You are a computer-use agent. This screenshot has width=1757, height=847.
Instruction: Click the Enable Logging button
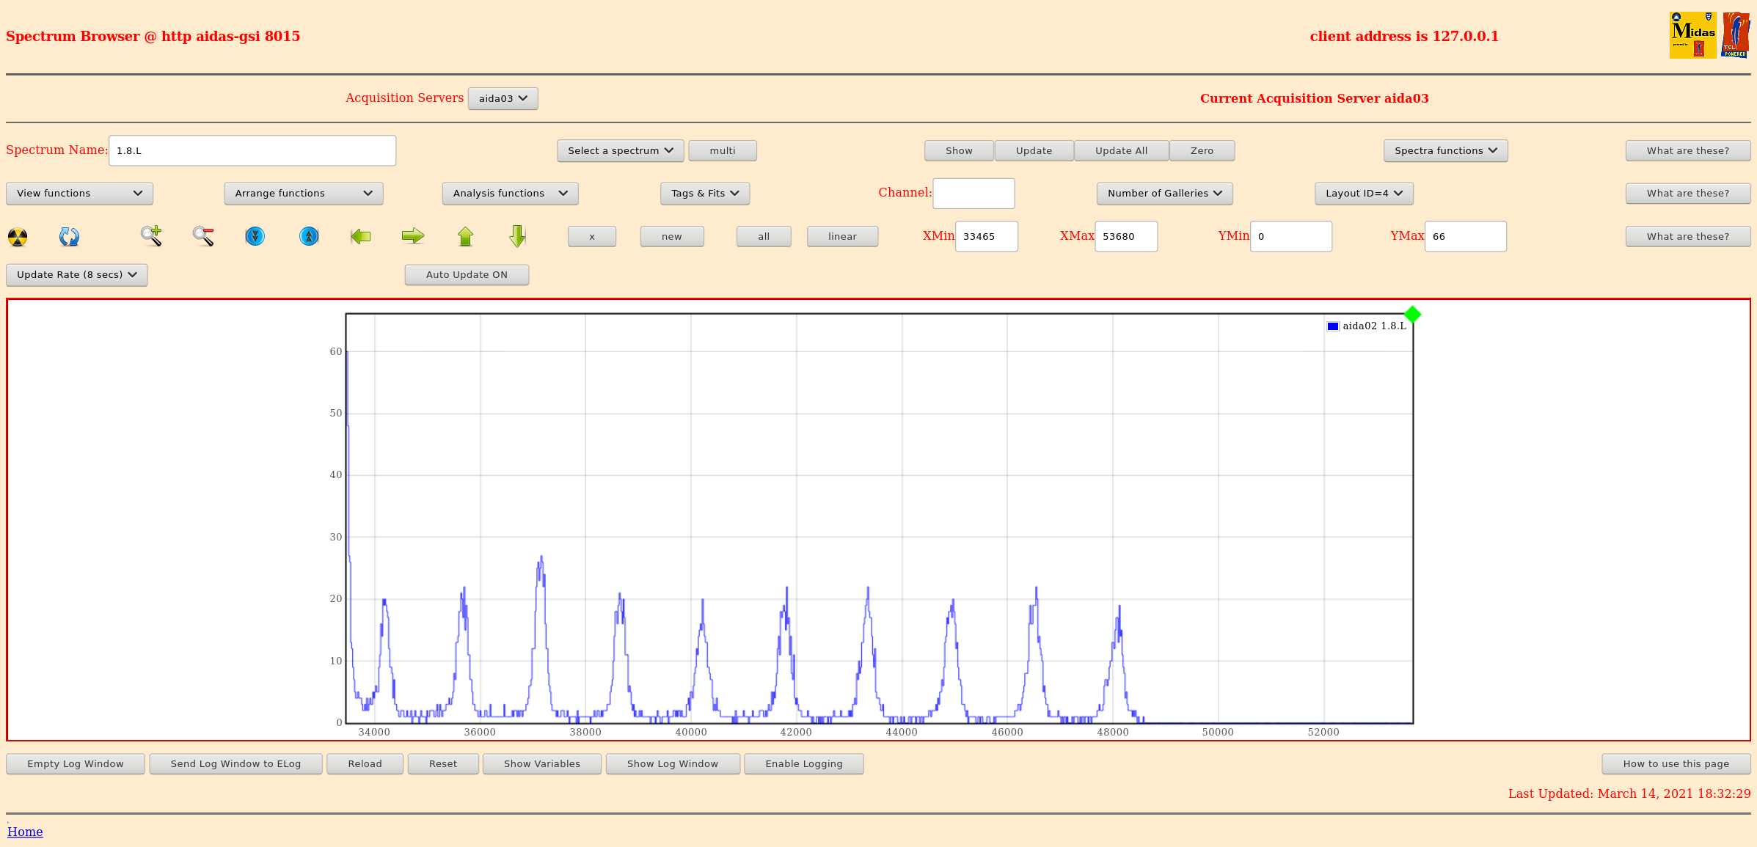[x=803, y=763]
